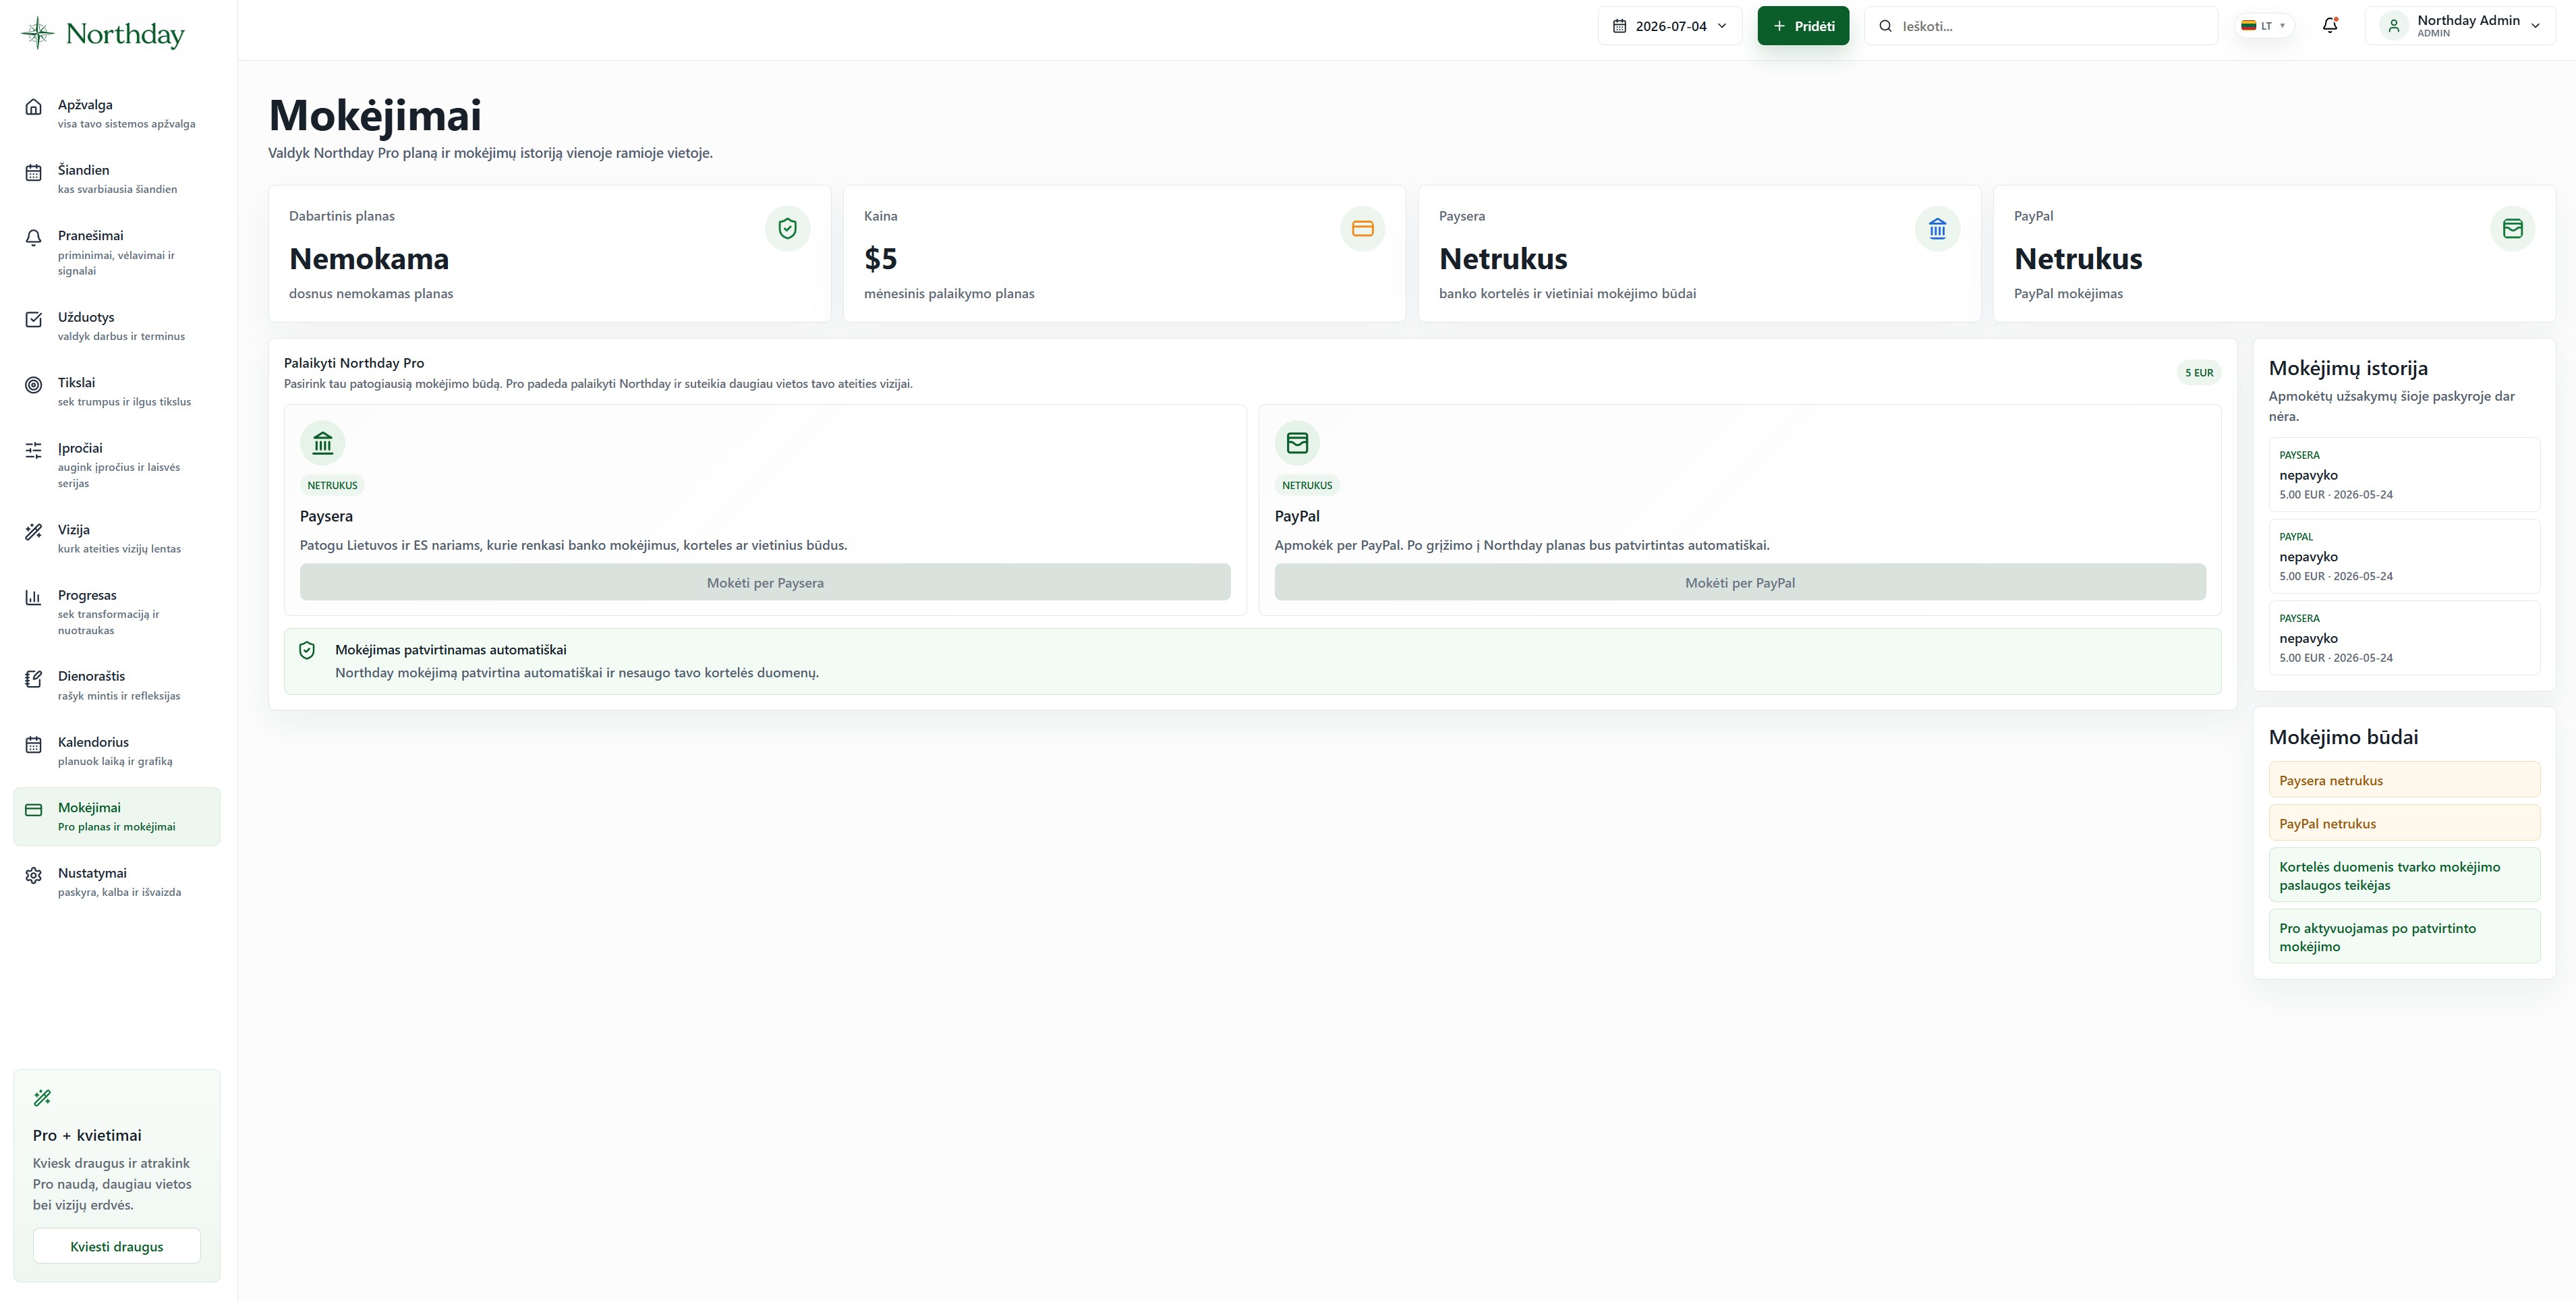Click the gear icon for Nustatymai
Viewport: 2576px width, 1302px height.
33,876
